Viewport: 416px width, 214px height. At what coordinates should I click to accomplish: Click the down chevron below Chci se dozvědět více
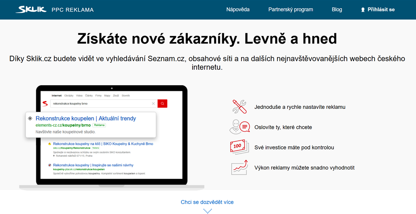pos(207,211)
